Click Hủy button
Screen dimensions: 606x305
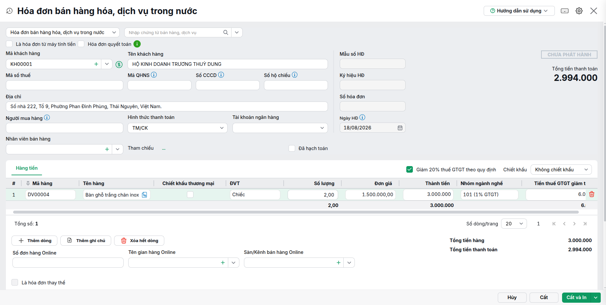tap(512, 297)
